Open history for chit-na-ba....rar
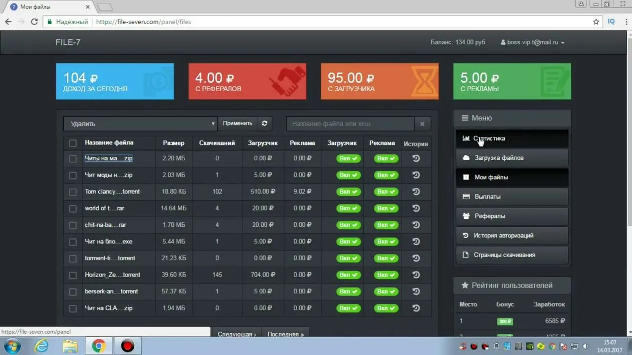The image size is (632, 355). [416, 225]
